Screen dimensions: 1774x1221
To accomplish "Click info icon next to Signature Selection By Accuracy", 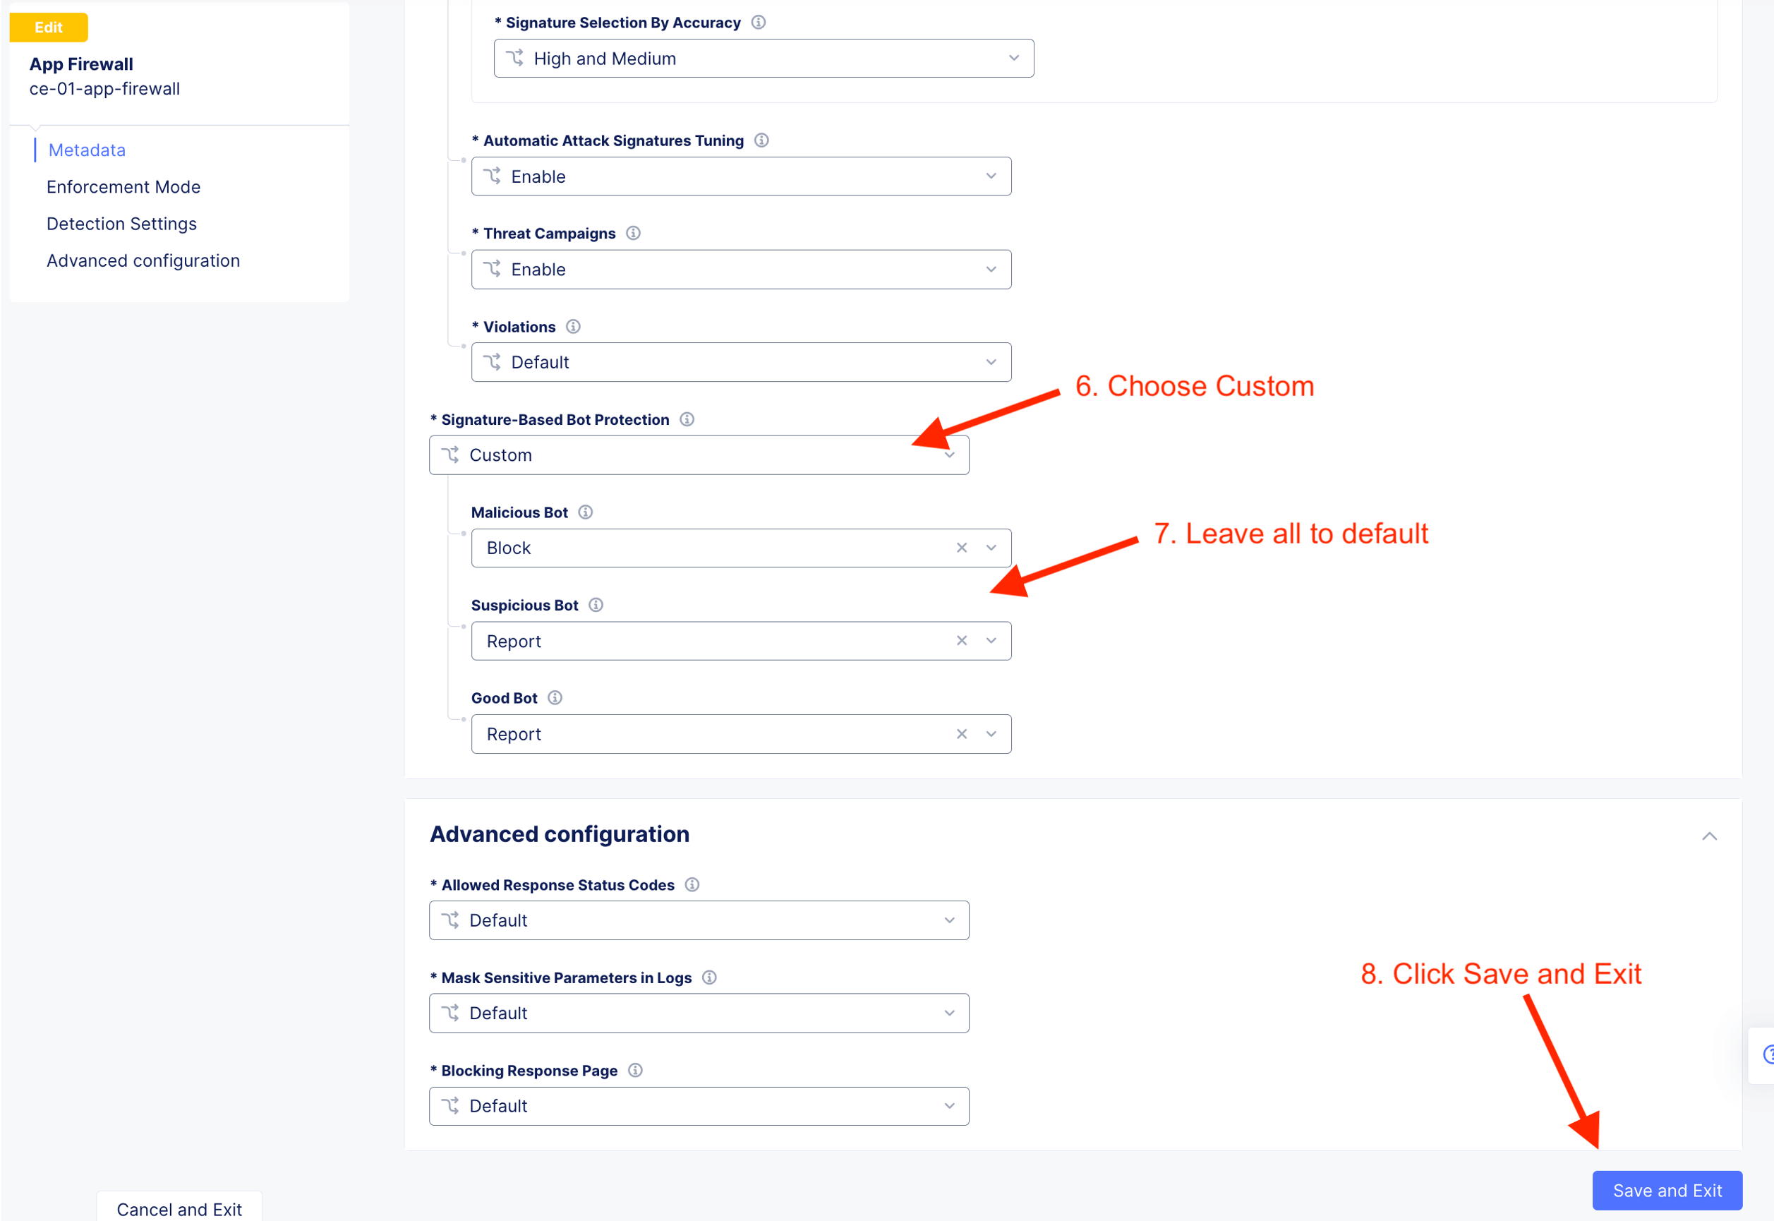I will (x=758, y=22).
